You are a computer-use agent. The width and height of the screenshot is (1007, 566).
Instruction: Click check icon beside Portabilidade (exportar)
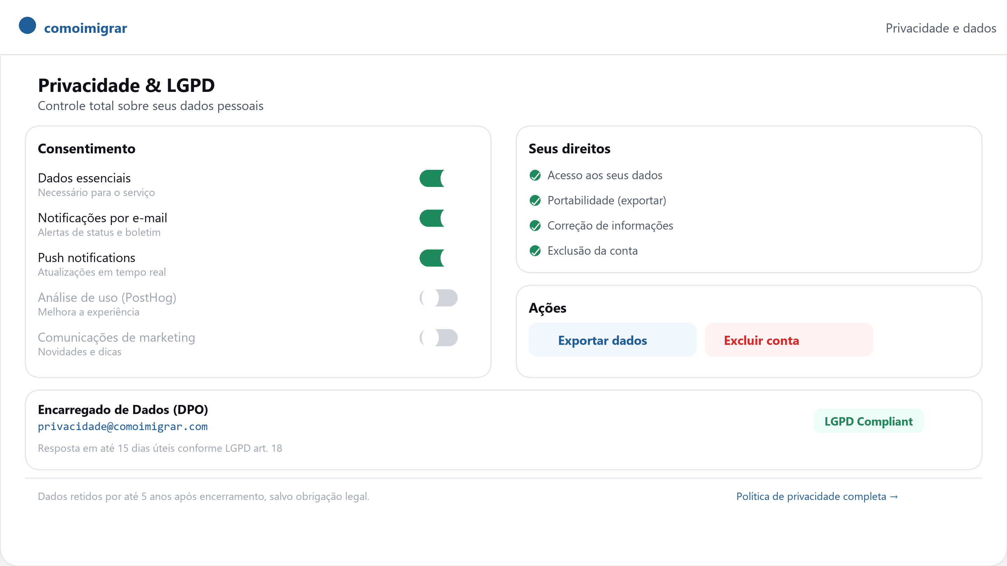pos(535,201)
